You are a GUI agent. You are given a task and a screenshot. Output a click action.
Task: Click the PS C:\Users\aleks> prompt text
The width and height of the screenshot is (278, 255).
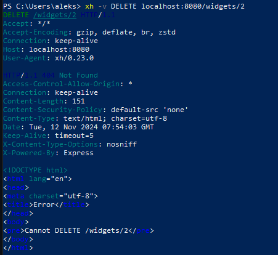pos(42,6)
